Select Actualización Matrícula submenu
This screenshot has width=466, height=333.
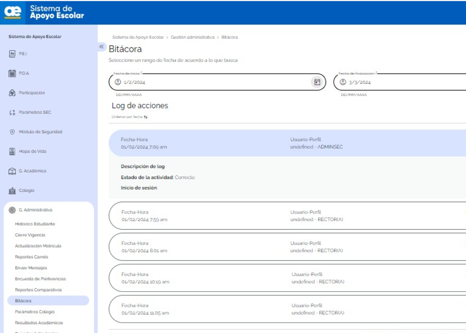click(38, 246)
